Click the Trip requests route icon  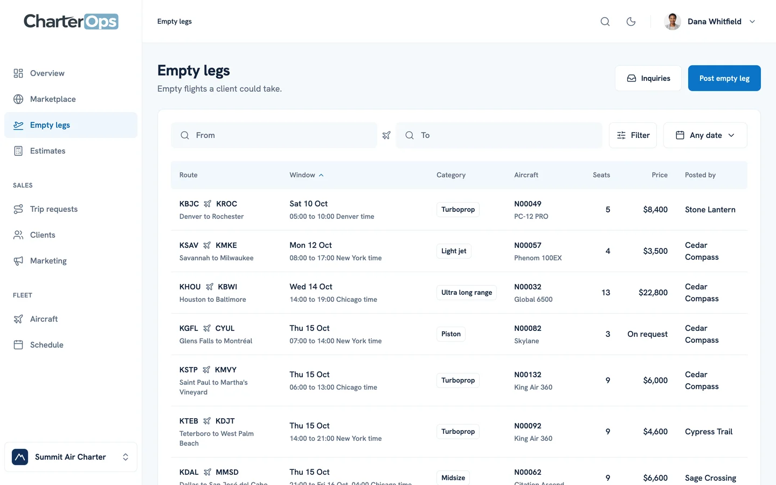coord(18,209)
